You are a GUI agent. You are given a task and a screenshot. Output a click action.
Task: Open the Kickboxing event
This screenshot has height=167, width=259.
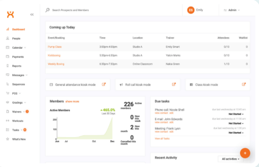[x=54, y=56]
